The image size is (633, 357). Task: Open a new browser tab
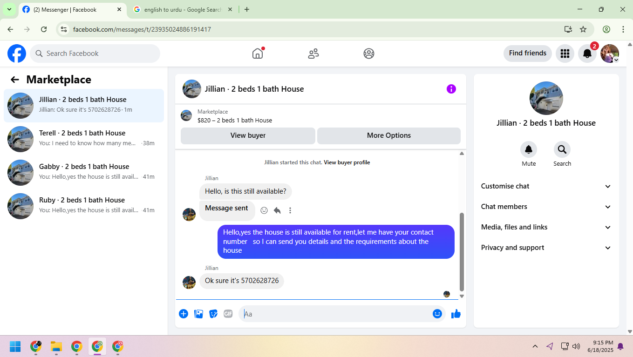[247, 9]
